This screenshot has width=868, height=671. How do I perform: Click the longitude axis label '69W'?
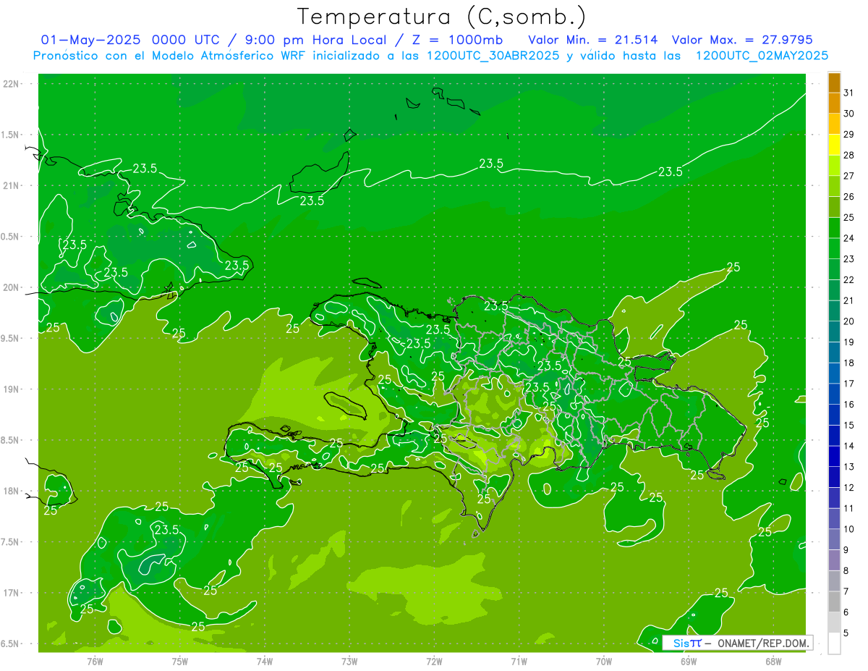(x=688, y=662)
